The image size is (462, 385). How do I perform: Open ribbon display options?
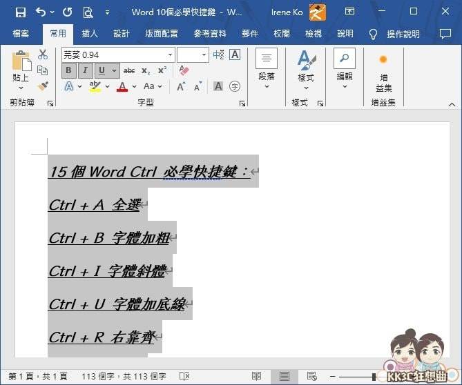click(x=349, y=12)
